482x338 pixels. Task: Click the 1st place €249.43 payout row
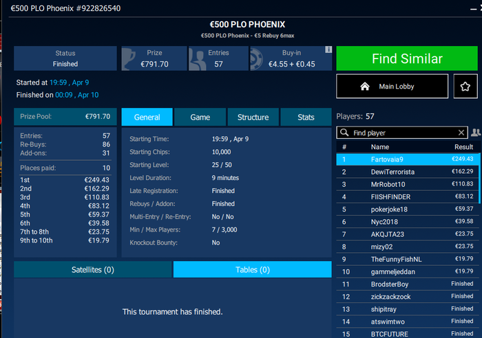click(65, 180)
